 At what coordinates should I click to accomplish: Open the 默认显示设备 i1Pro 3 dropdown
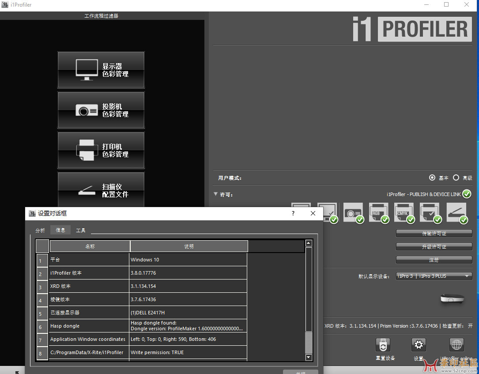coord(434,276)
